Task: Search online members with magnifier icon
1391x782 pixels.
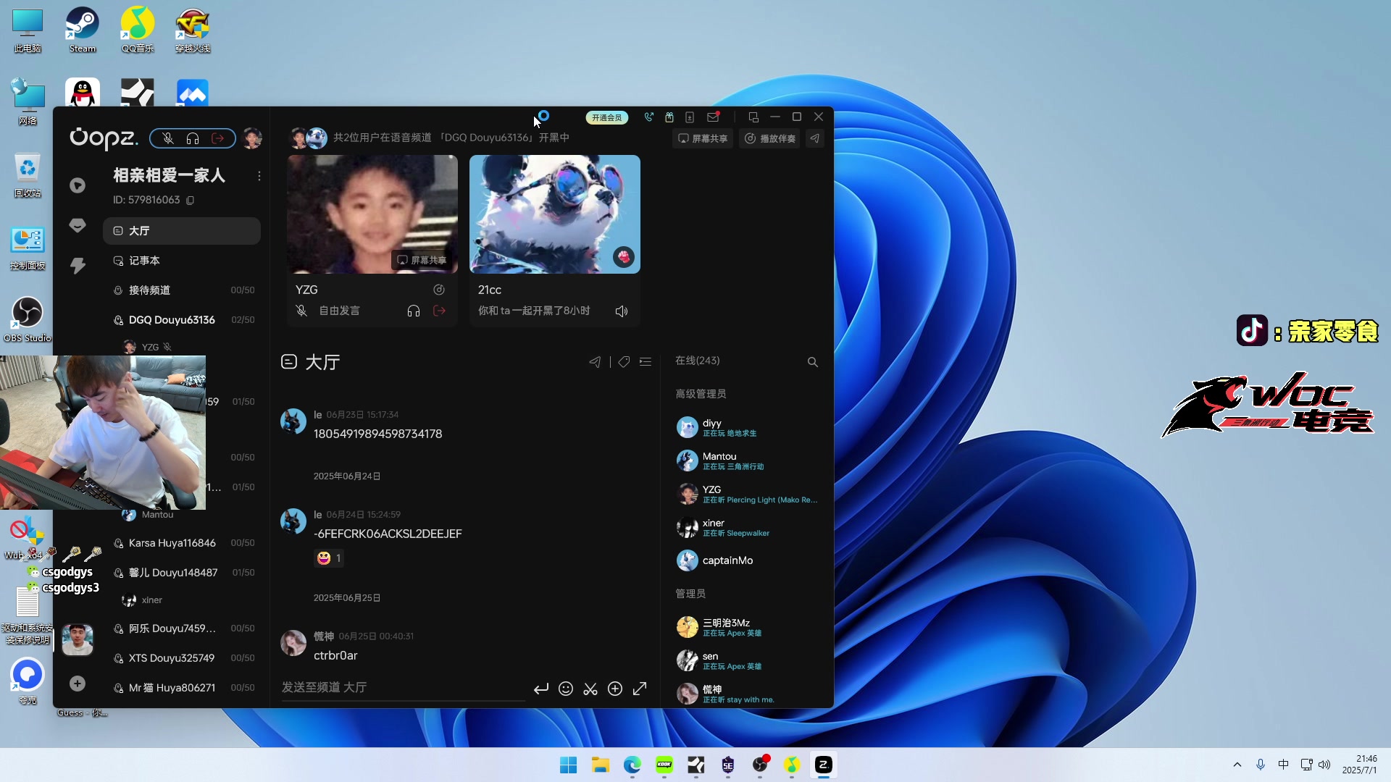Action: tap(813, 362)
